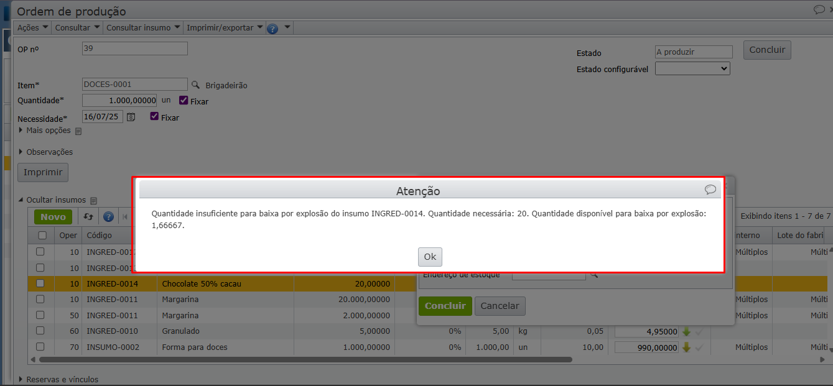Click the check mark in Granulado row

(x=699, y=331)
